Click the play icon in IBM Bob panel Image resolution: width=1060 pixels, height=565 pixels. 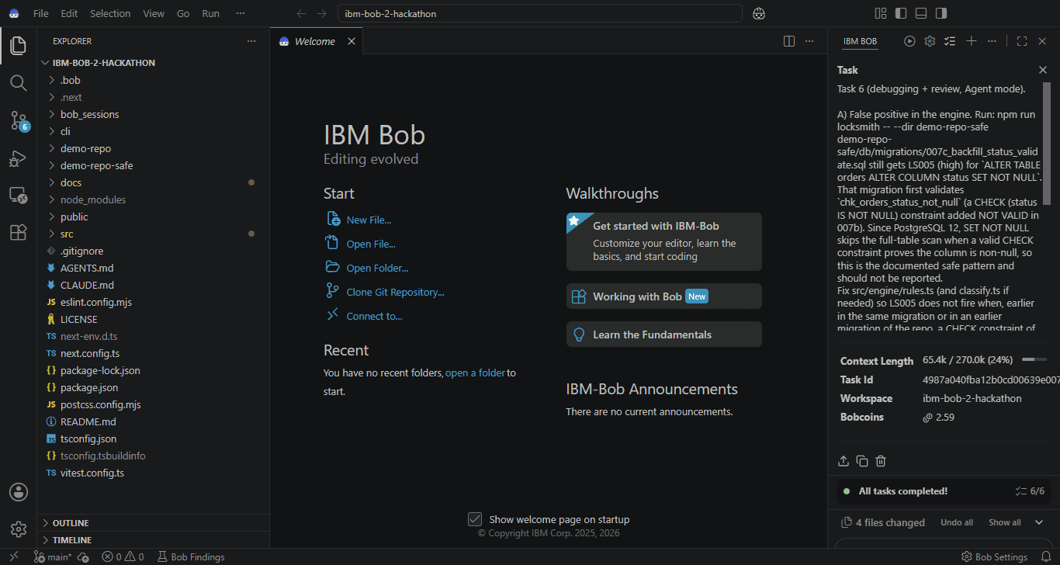click(x=909, y=41)
